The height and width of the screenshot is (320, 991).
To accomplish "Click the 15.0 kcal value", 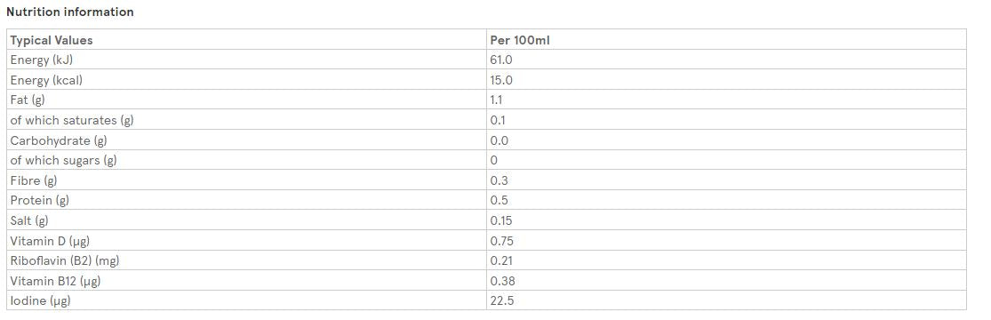I will click(x=501, y=80).
